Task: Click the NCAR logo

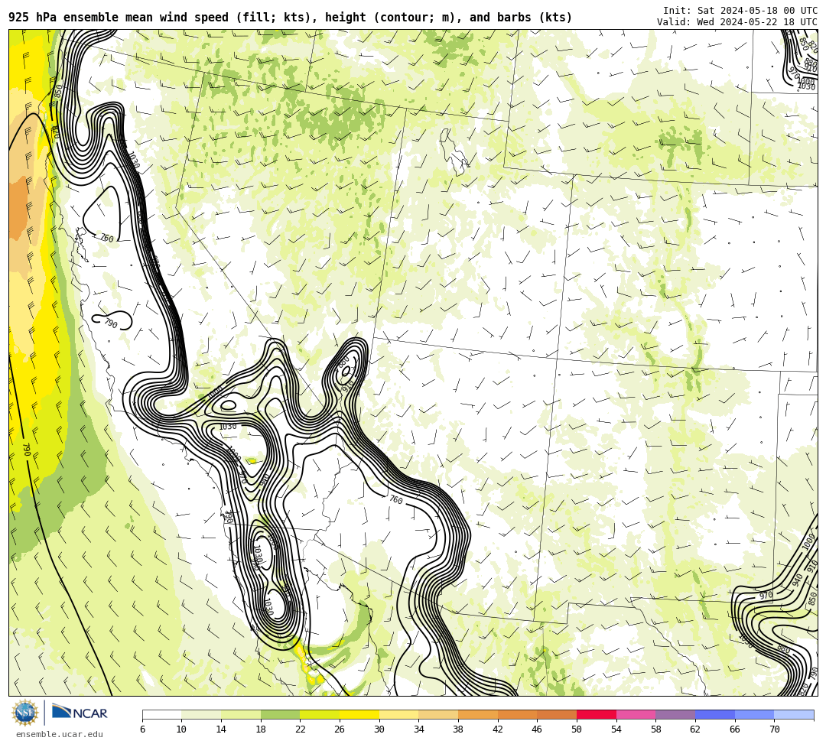Action: click(80, 713)
